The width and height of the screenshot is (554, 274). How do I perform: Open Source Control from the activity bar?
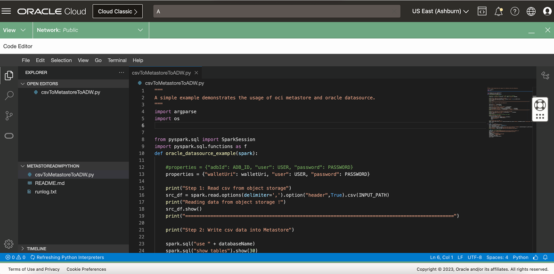click(8, 116)
